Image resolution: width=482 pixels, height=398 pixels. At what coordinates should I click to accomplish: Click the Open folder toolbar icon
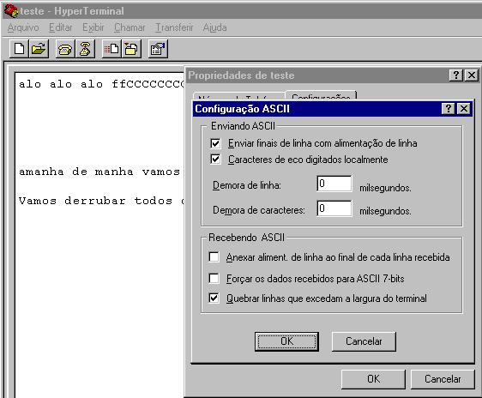pos(39,49)
